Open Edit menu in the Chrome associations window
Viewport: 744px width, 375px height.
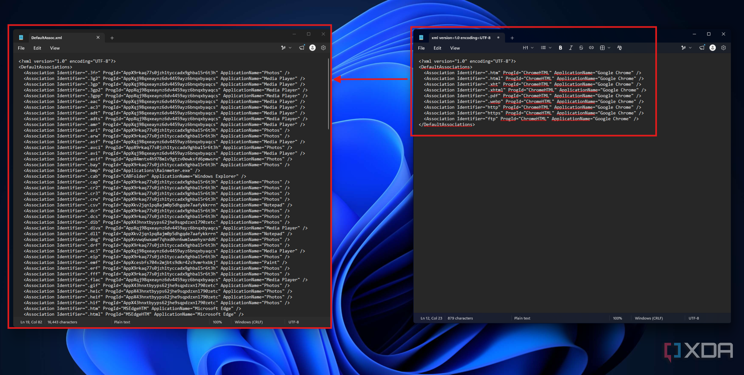pos(437,48)
